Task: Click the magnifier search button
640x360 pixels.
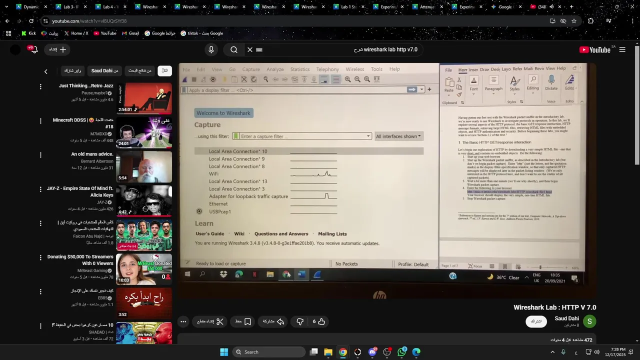Action: click(233, 49)
